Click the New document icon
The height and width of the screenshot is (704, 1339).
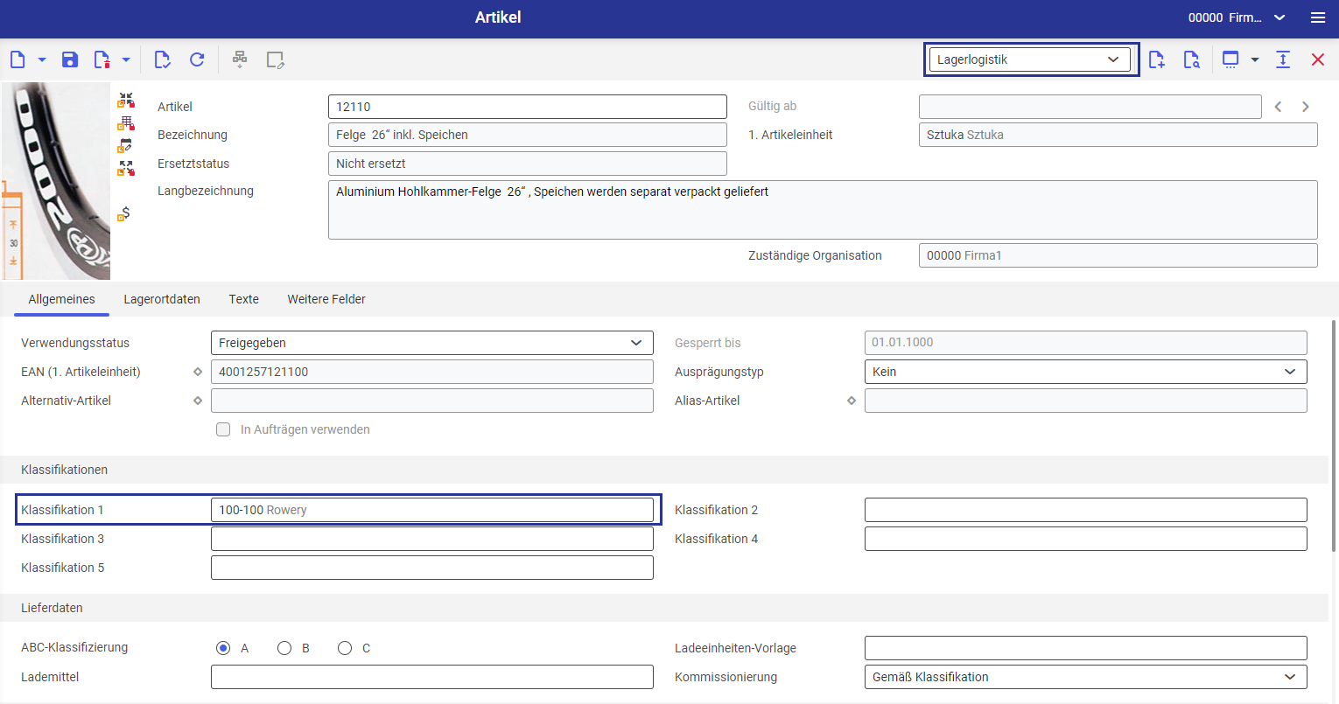pyautogui.click(x=18, y=59)
